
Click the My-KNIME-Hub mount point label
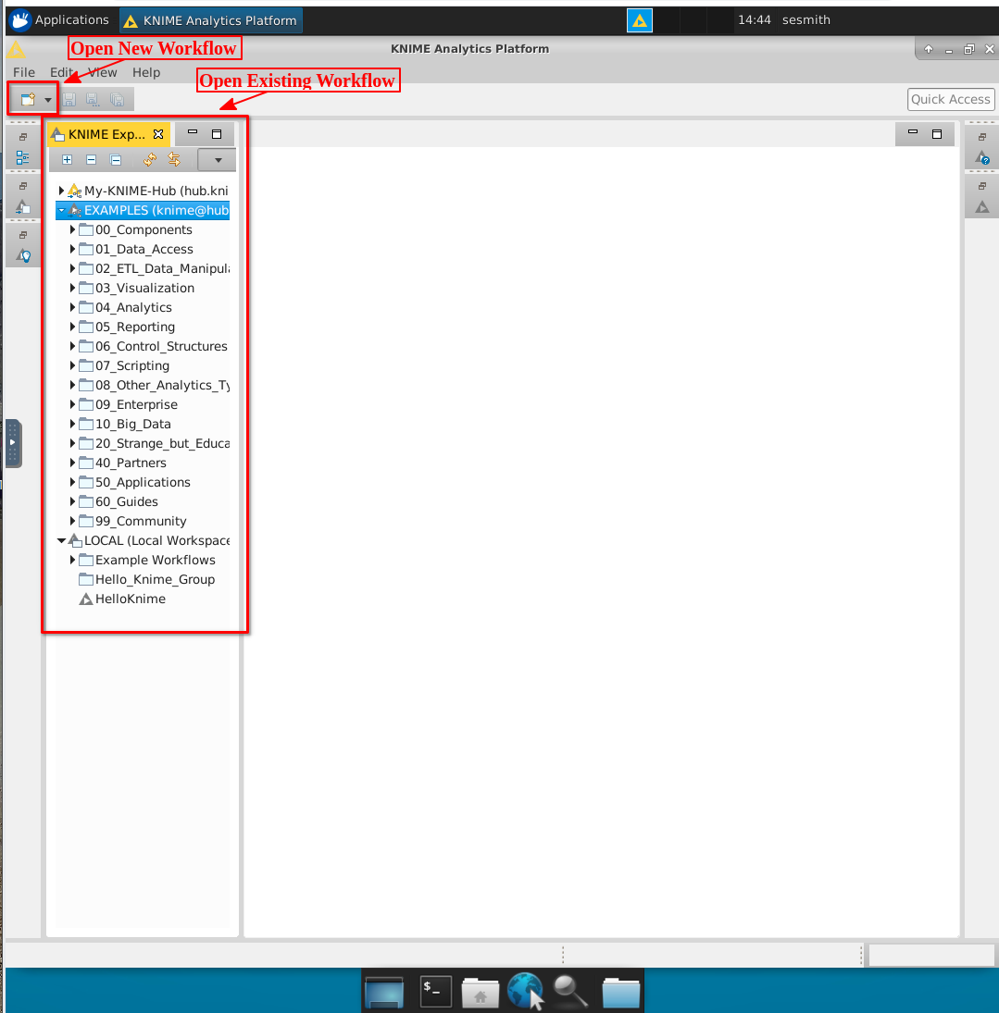[x=156, y=191]
